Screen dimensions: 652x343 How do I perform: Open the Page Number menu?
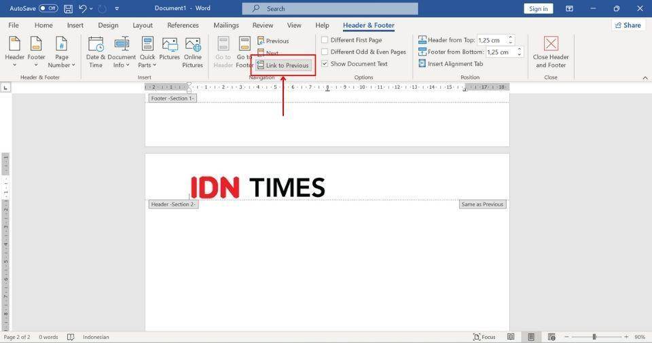(x=61, y=52)
